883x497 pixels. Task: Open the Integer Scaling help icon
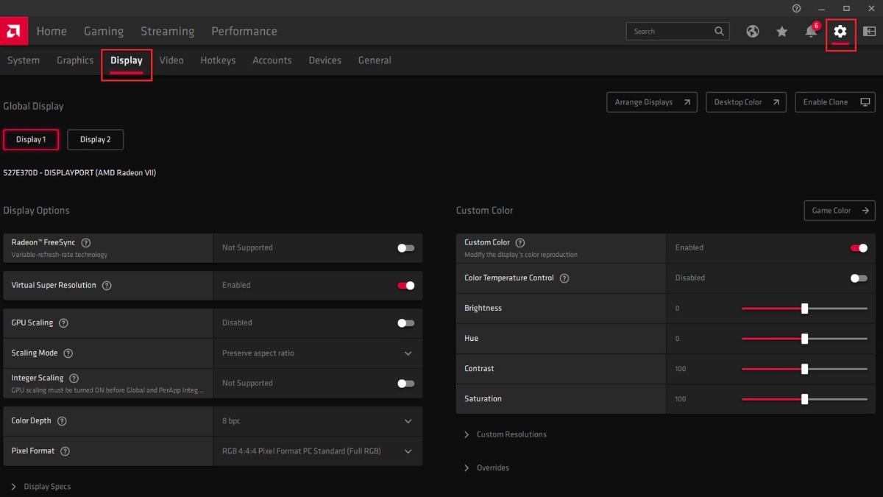pyautogui.click(x=74, y=378)
